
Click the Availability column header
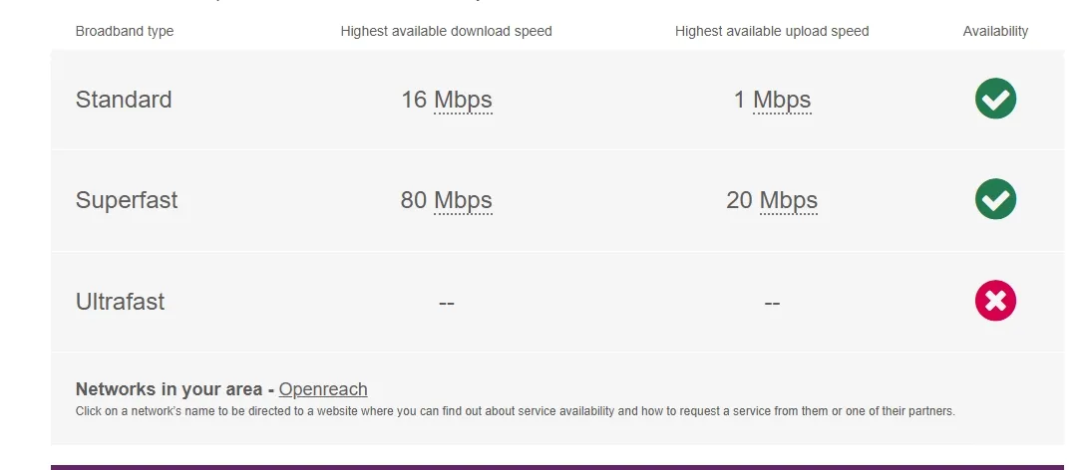tap(995, 31)
